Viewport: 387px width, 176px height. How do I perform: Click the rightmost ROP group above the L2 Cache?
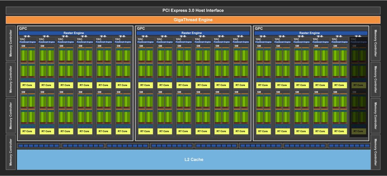(349, 146)
